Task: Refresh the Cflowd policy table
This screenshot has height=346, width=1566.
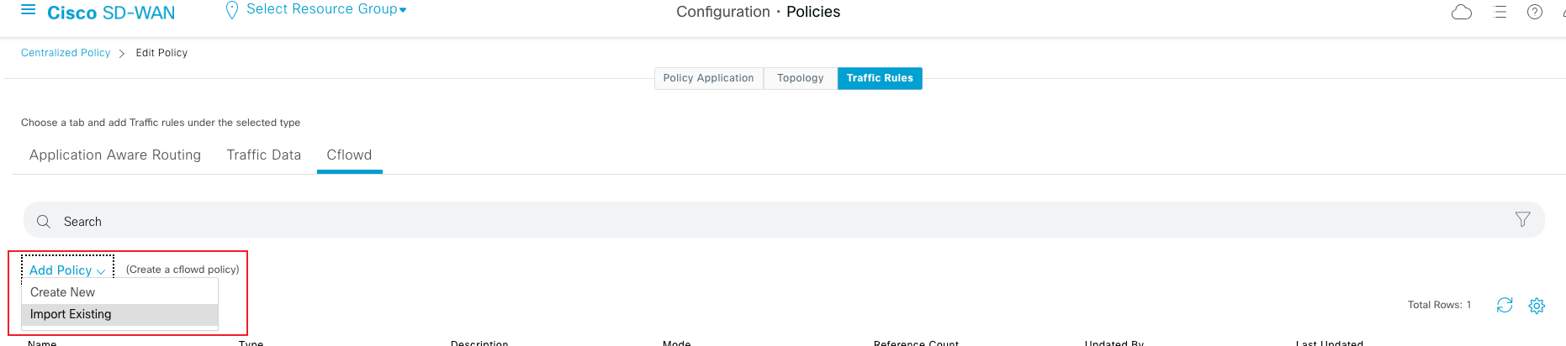Action: pos(1505,305)
